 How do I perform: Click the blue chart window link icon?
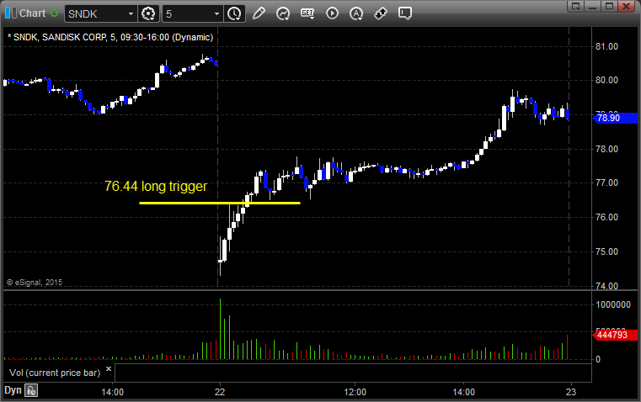11,13
